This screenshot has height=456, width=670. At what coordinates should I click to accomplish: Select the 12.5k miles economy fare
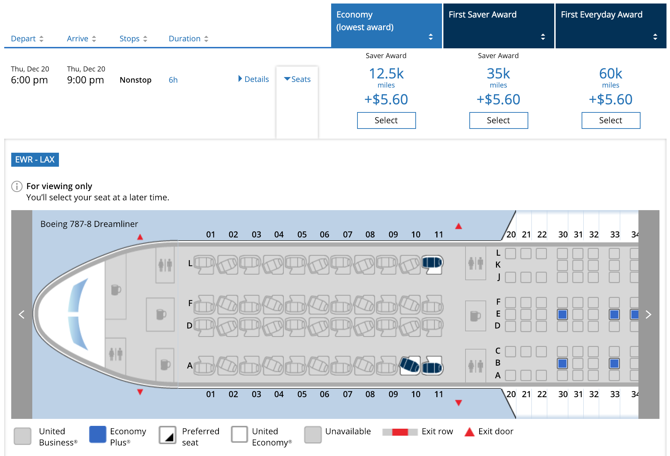(x=386, y=120)
